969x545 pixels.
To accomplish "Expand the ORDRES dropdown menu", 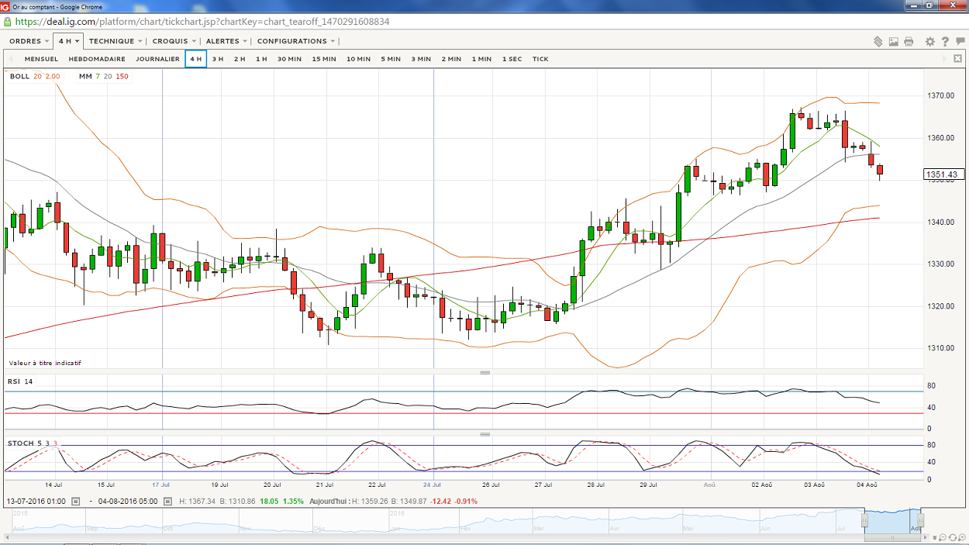I will 29,41.
